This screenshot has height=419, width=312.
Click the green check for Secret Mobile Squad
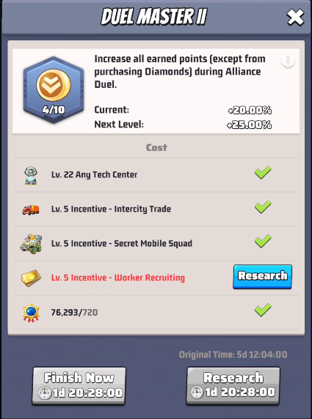[263, 241]
